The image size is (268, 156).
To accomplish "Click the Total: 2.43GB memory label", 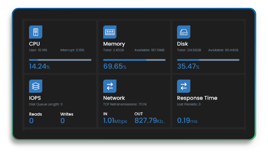I will [113, 50].
